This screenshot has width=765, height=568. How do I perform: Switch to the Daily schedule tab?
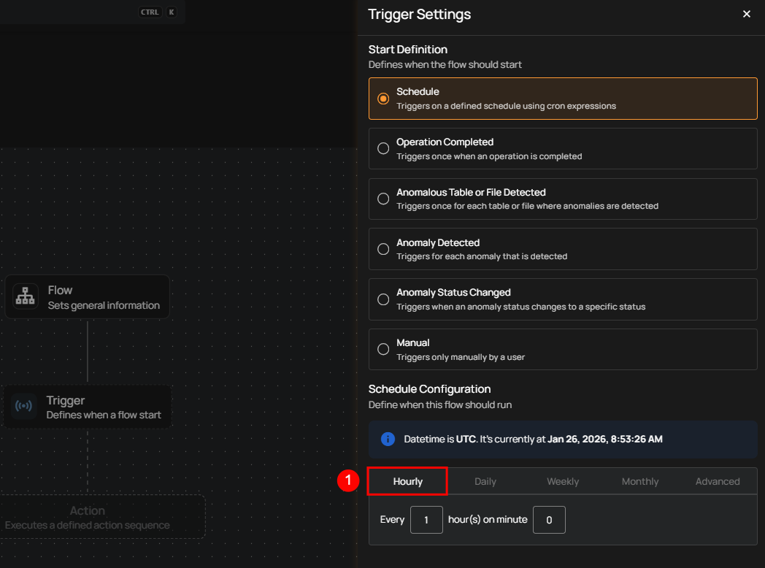coord(485,481)
